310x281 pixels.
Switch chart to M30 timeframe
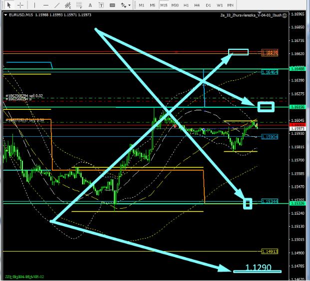point(175,5)
